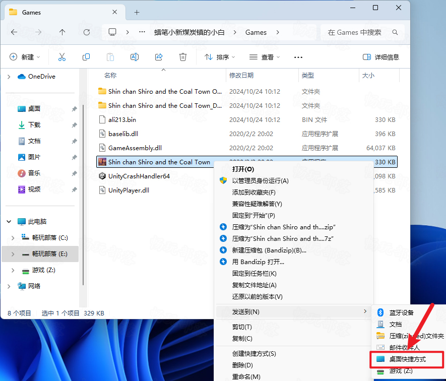This screenshot has height=381, width=446.
Task: Click 蜡笔小新煤炭镇的小白 breadcrumb
Action: [x=189, y=32]
